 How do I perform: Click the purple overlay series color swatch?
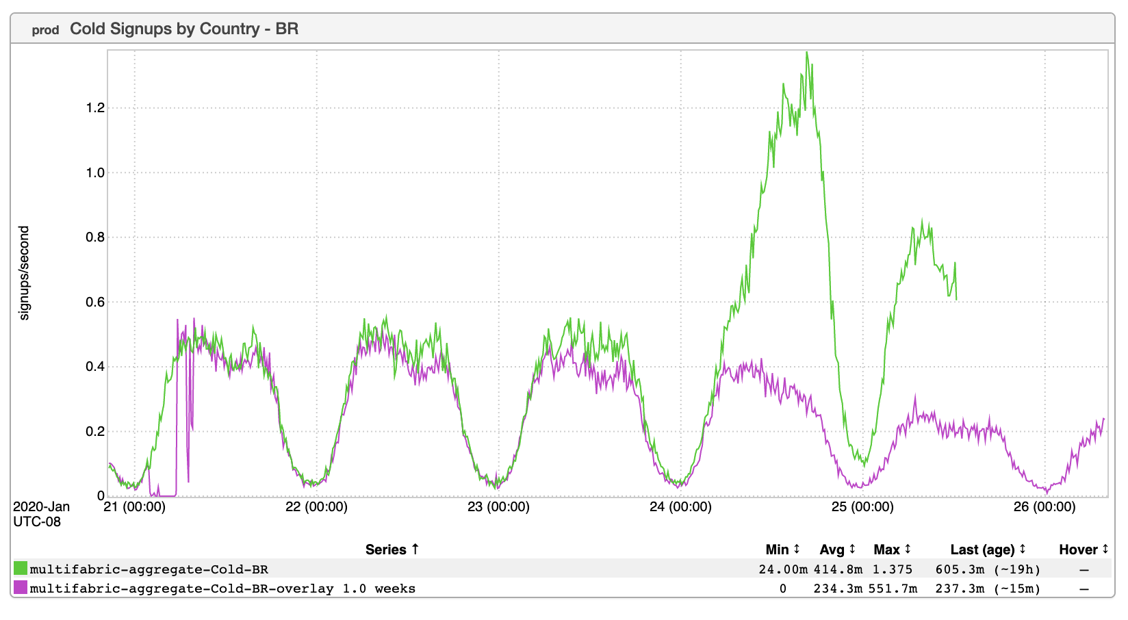pos(21,588)
